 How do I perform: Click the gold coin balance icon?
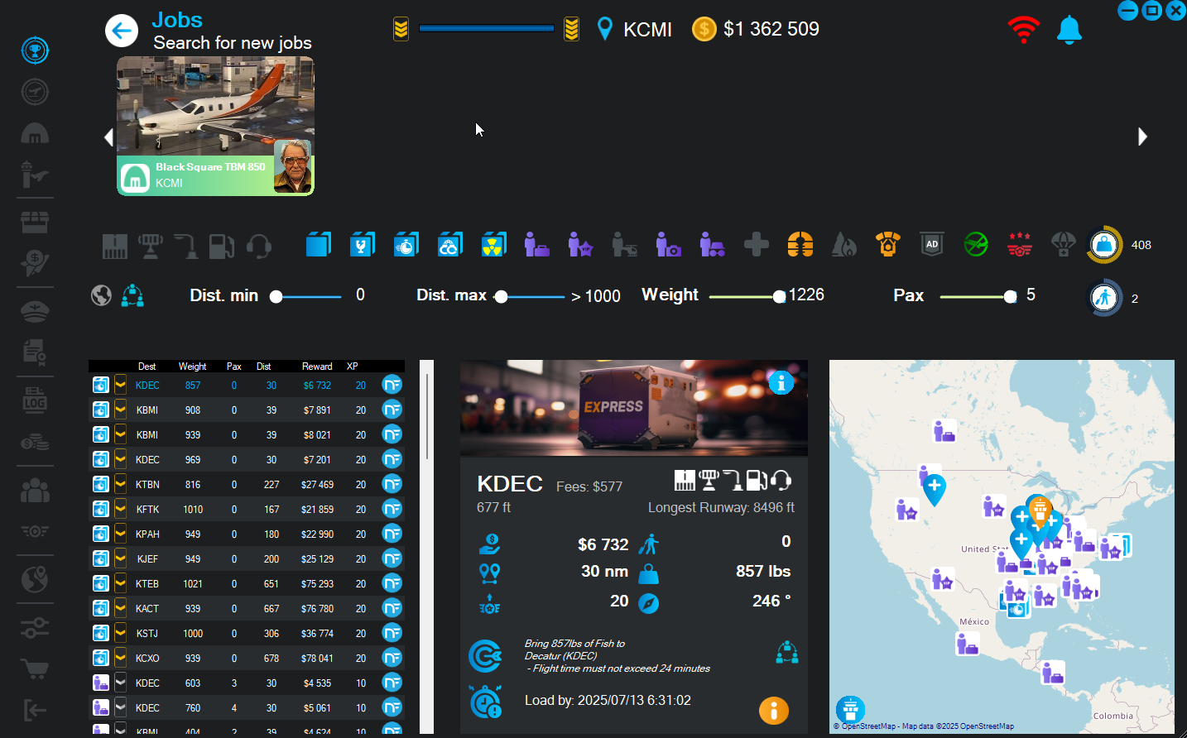point(704,29)
